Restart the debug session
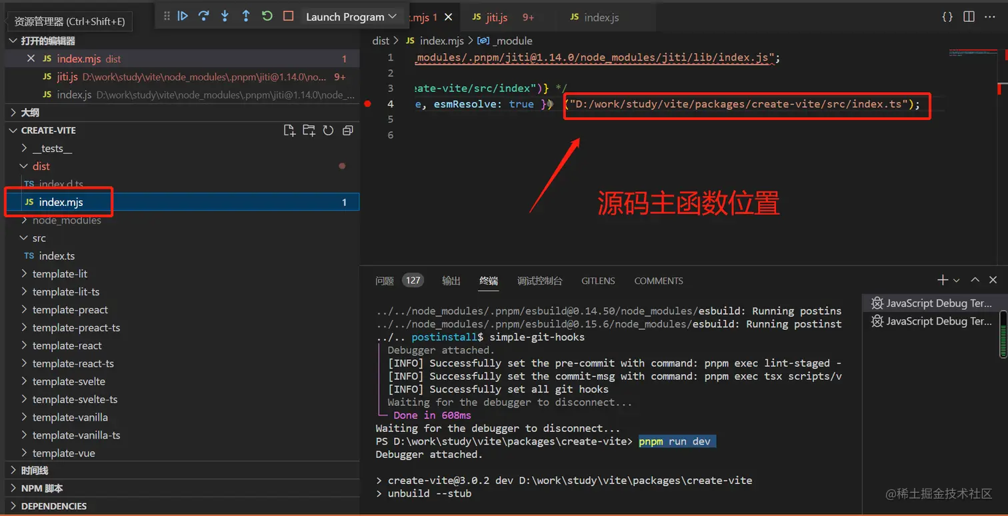Screen dimensions: 1008x516 [267, 16]
